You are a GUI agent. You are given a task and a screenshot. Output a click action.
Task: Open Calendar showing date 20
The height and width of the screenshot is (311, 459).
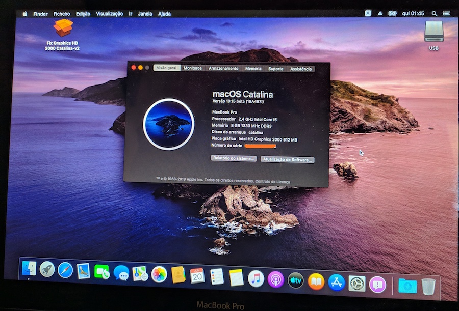197,276
